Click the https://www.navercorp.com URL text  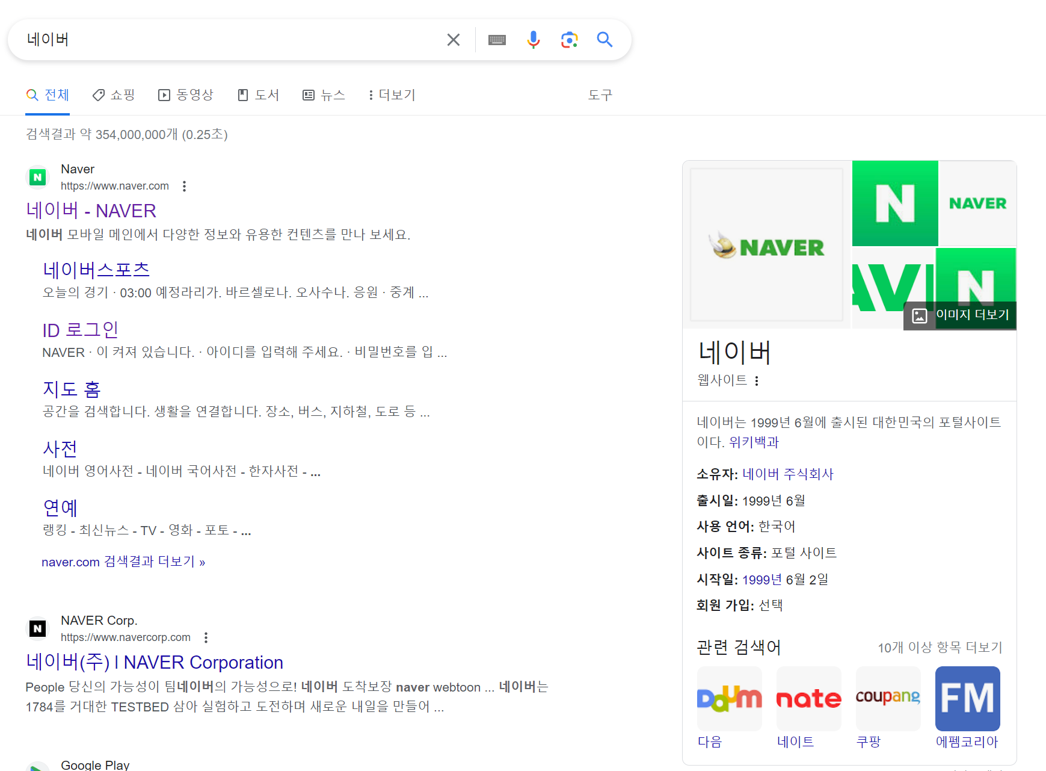(x=126, y=637)
